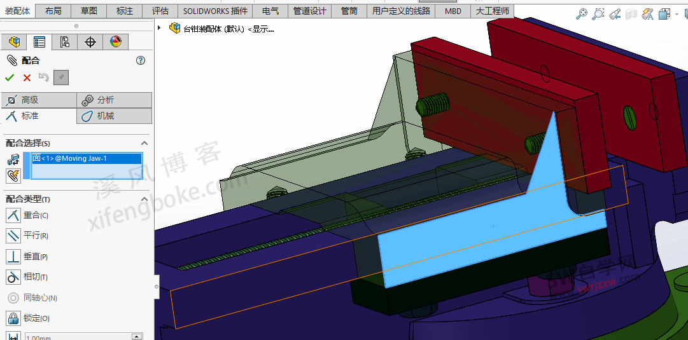Select the distance mate icon
The width and height of the screenshot is (688, 340).
tap(13, 336)
